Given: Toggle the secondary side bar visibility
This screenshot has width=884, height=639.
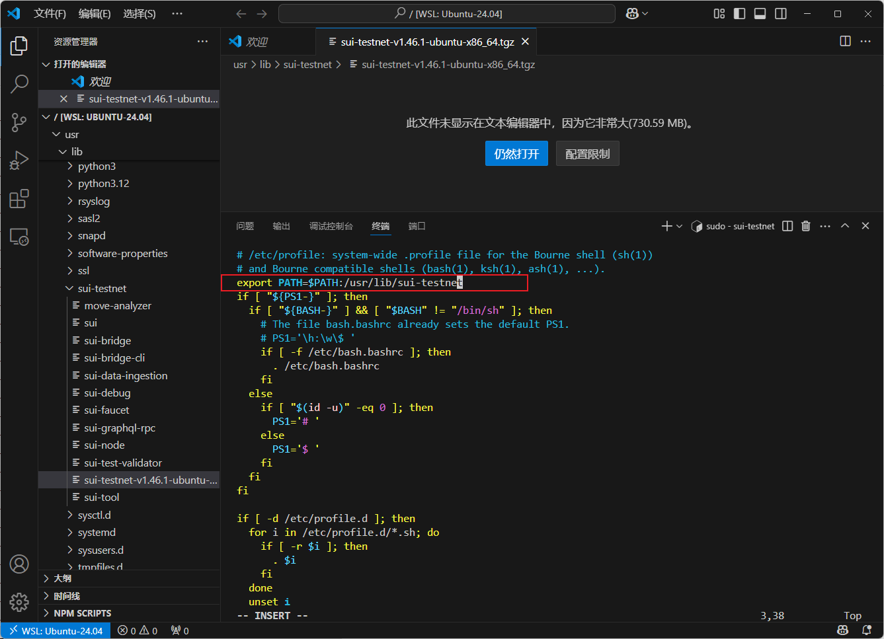Looking at the screenshot, I should (781, 14).
